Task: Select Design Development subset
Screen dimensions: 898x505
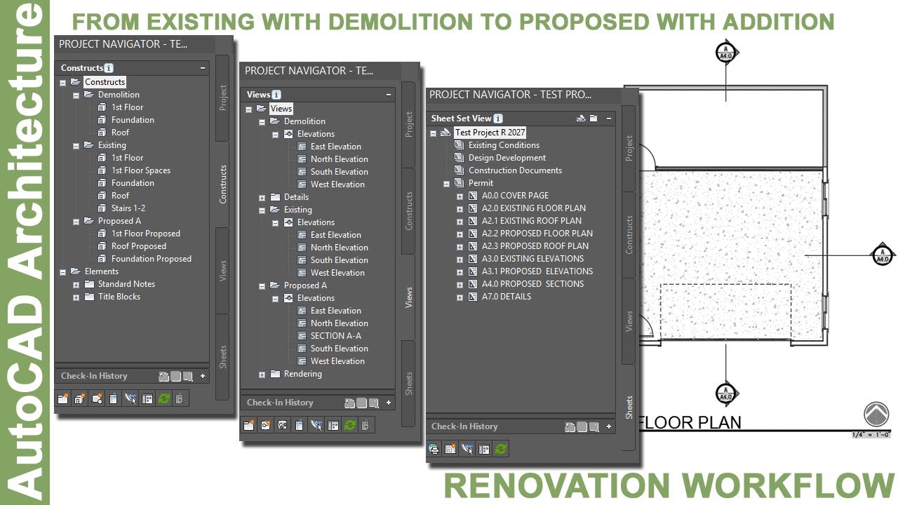Action: pyautogui.click(x=507, y=158)
